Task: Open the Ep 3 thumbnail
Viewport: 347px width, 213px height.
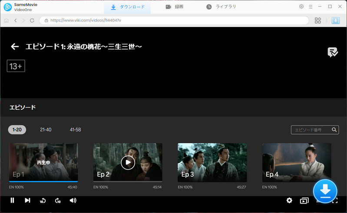Action: pos(212,162)
